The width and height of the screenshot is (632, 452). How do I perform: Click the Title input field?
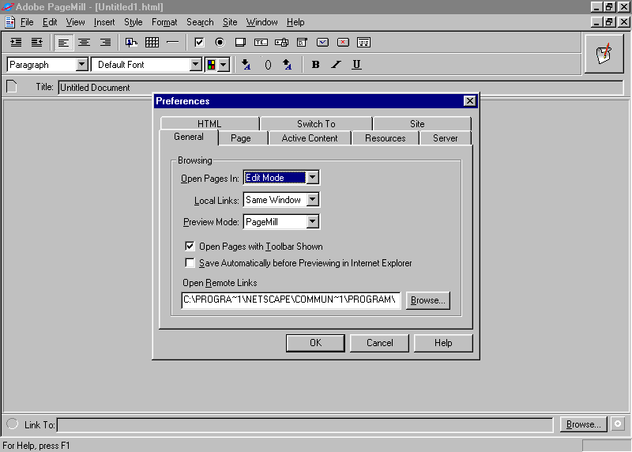tap(340, 88)
